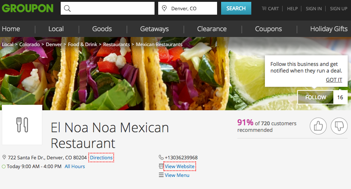Open the Getaways nav tab

tap(155, 29)
